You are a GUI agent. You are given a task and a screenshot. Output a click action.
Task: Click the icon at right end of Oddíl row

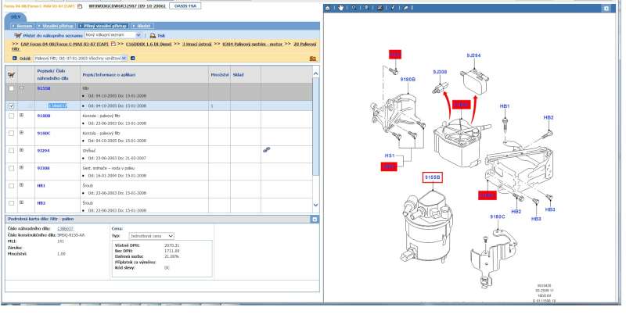pos(314,58)
